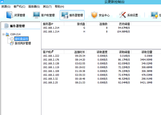Sort by 读取峰值 column header
Viewport: 161px width, 115px height.
click(x=120, y=52)
